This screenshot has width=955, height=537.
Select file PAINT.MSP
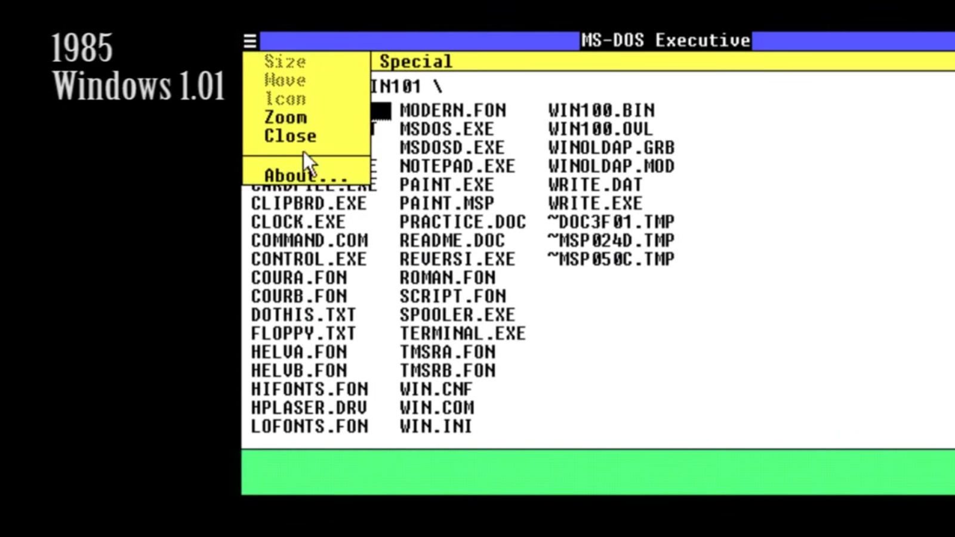[x=447, y=203]
